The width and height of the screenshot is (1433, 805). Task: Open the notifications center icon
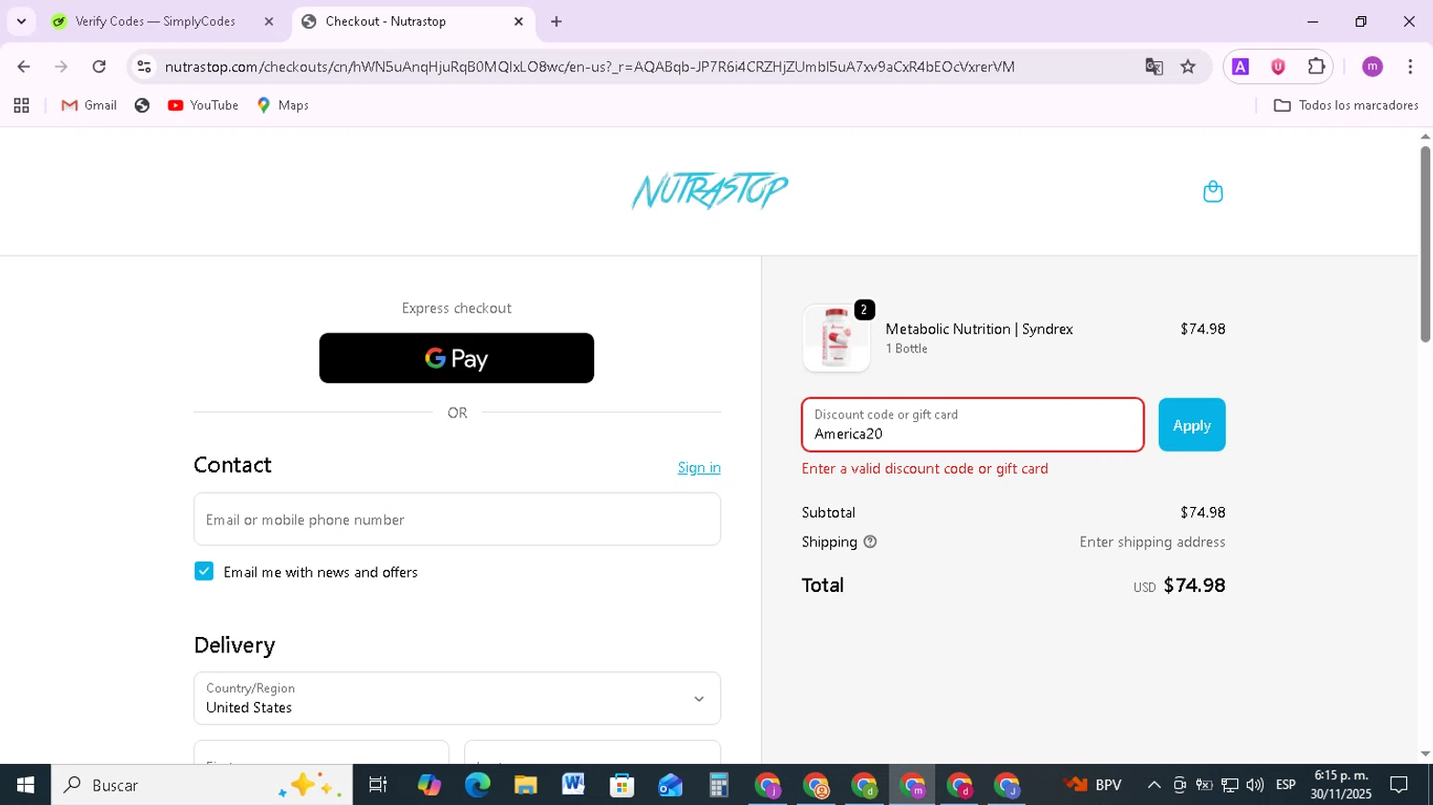click(1399, 785)
